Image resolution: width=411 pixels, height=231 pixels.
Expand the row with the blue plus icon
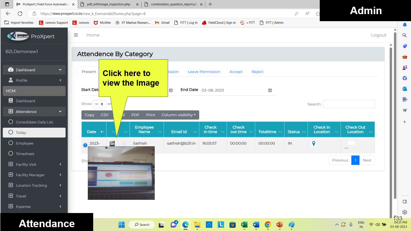[85, 145]
